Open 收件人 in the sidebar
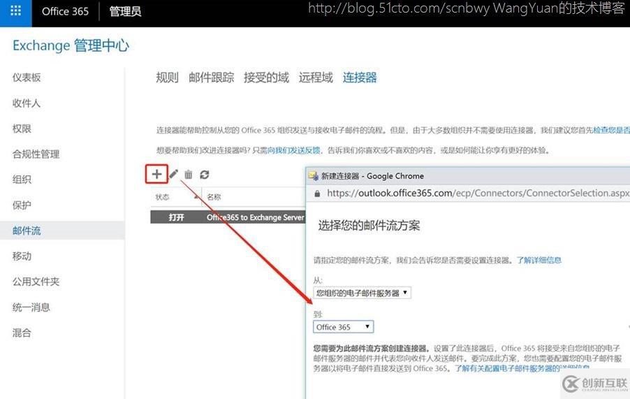Screen dimensions: 630x399 click(27, 103)
